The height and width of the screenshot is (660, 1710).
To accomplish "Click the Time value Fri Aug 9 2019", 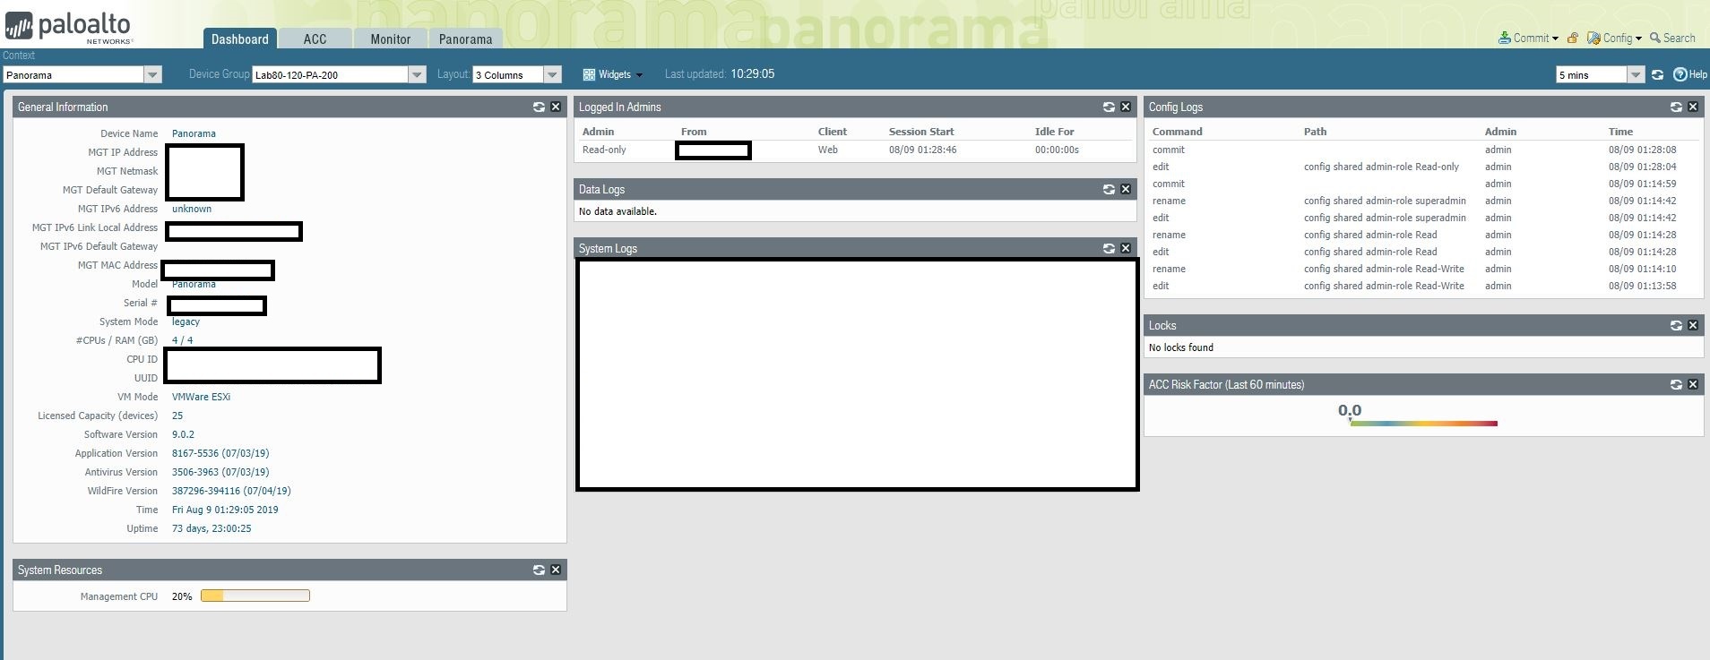I will (x=225, y=510).
